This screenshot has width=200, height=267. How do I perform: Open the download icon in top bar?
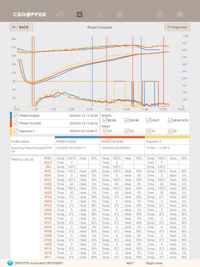[x=100, y=14]
